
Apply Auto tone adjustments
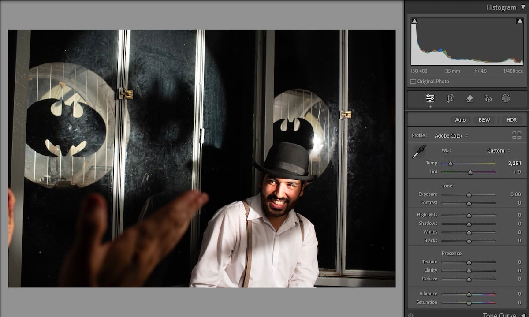tap(460, 119)
